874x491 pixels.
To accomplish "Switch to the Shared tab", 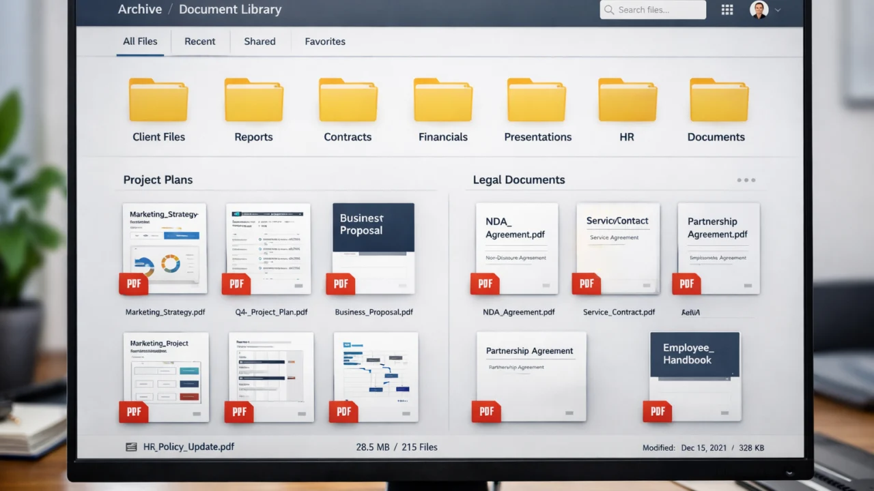I will [x=259, y=42].
